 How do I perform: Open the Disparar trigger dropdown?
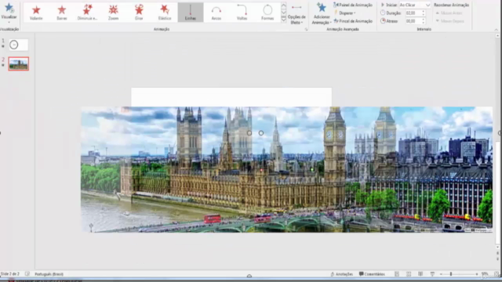point(345,13)
